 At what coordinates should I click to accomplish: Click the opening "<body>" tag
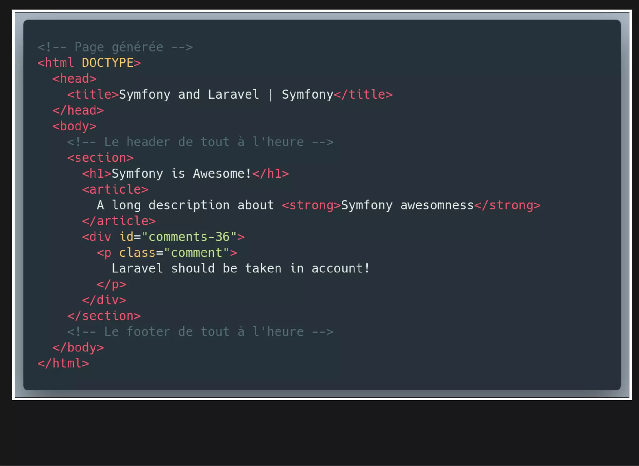[75, 126]
